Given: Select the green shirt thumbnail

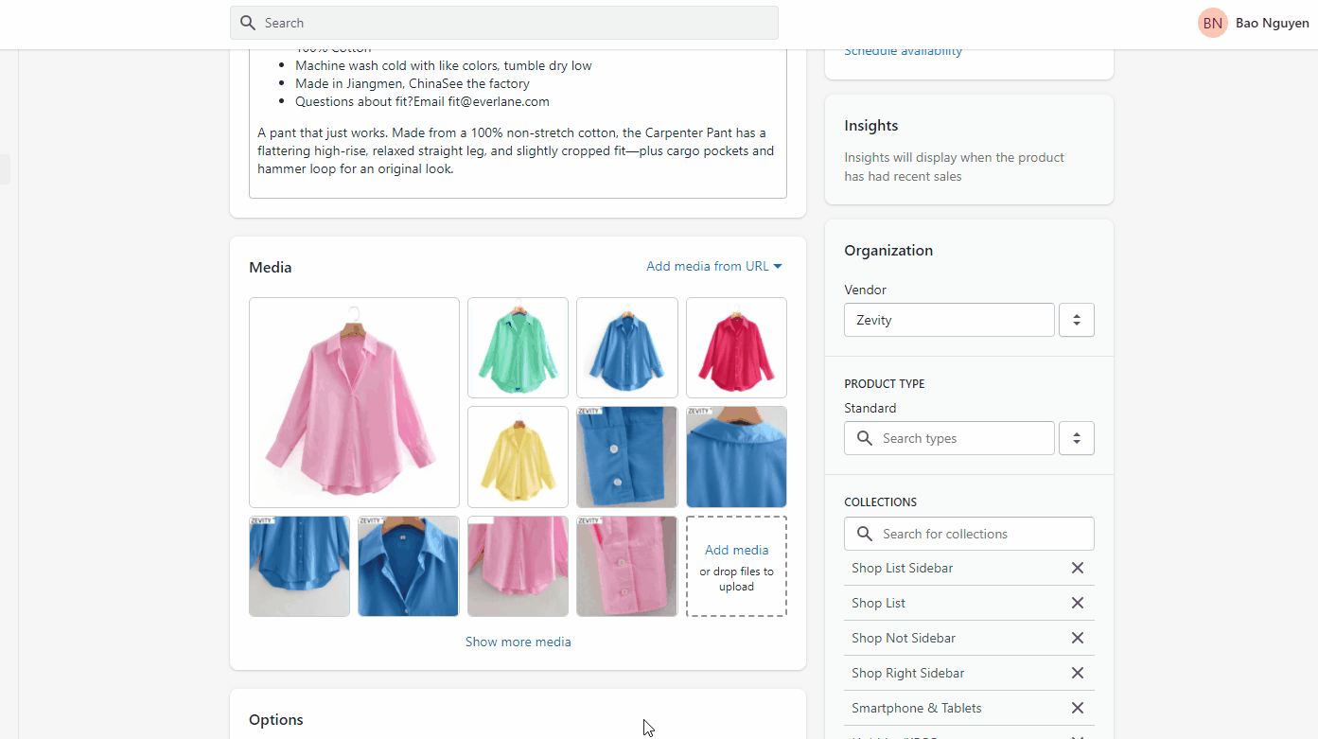Looking at the screenshot, I should (518, 347).
